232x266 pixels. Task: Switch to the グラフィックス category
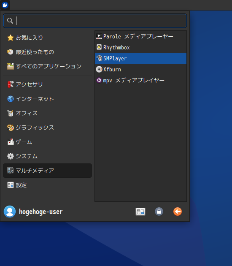(x=47, y=128)
